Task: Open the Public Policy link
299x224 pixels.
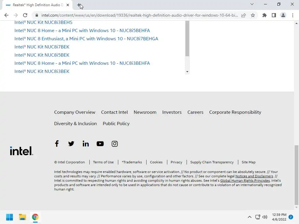Action: click(116, 124)
